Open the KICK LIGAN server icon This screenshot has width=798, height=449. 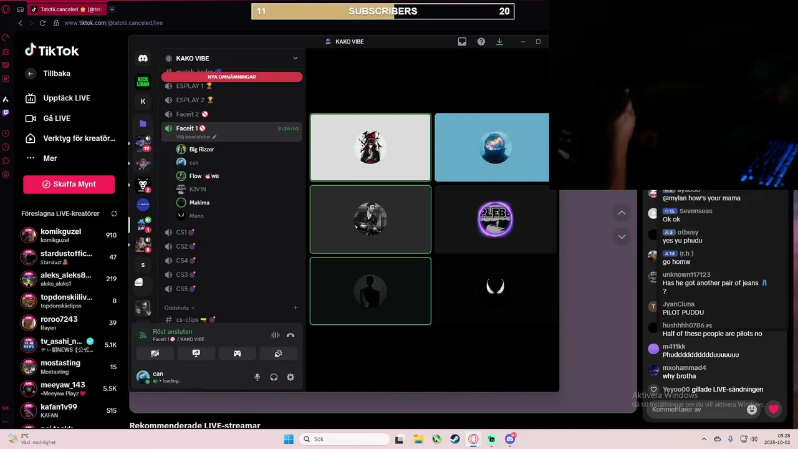pyautogui.click(x=143, y=82)
